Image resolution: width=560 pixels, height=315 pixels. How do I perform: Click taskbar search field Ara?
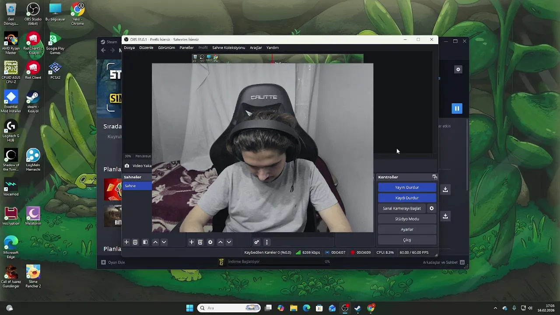[228, 308]
